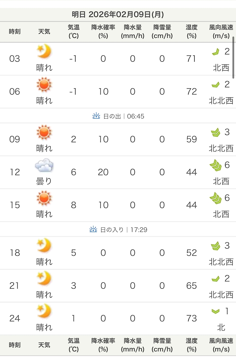Click the sunrise time 06:45 text
The image size is (236, 364).
pos(136,116)
